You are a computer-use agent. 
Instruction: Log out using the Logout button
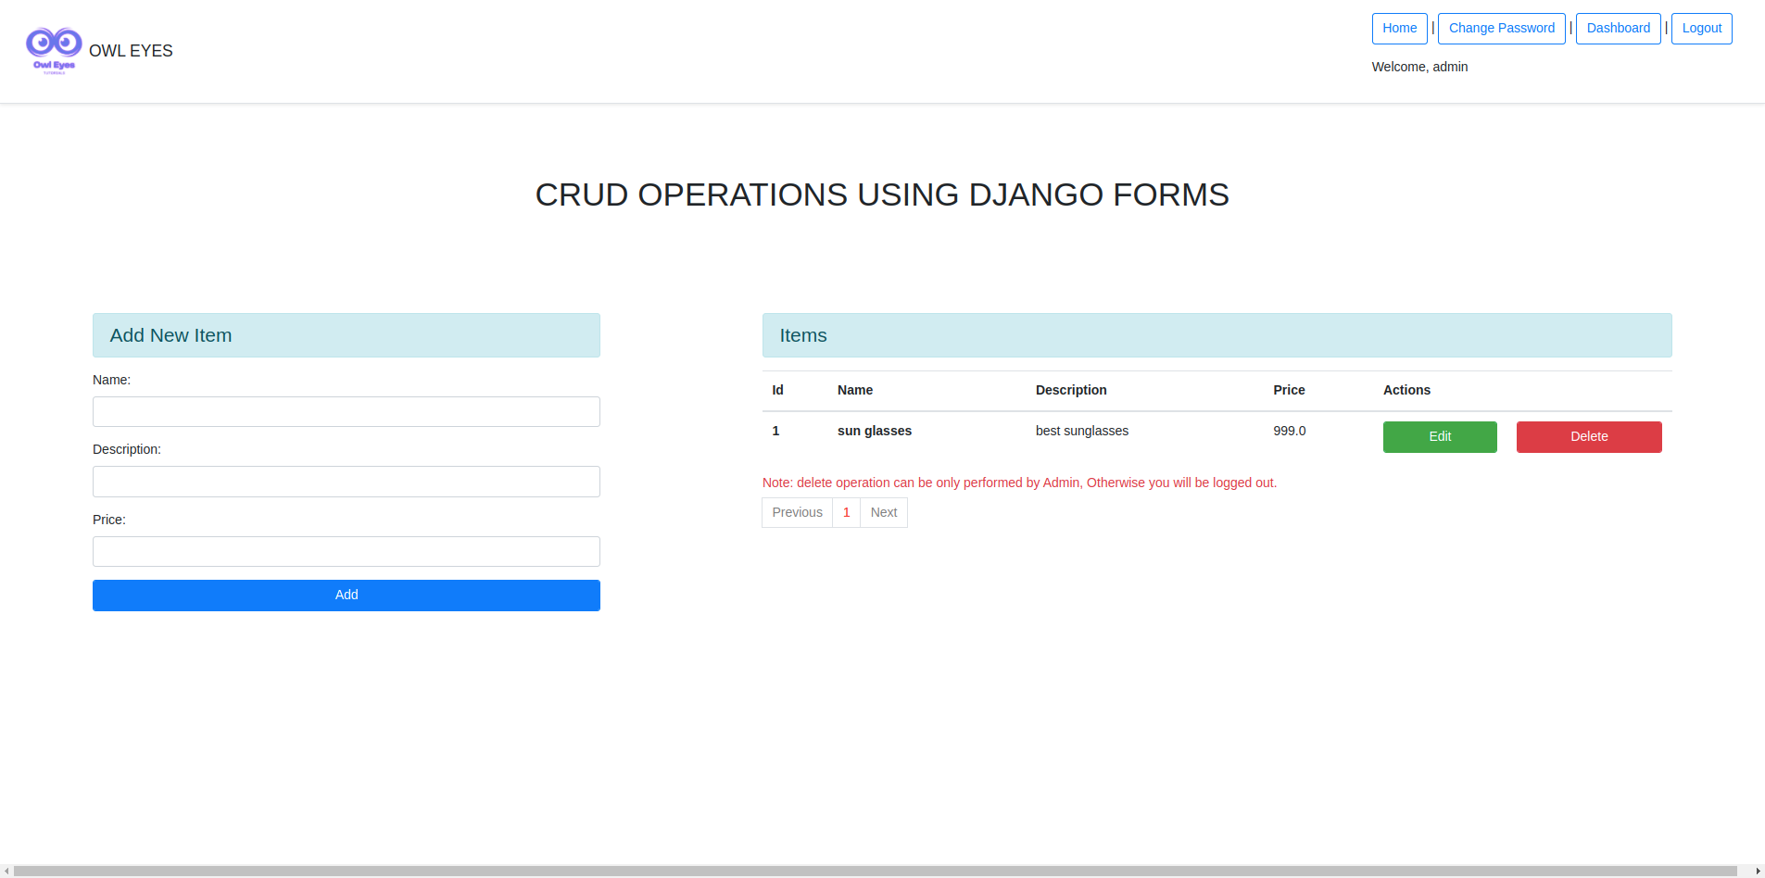pos(1701,29)
